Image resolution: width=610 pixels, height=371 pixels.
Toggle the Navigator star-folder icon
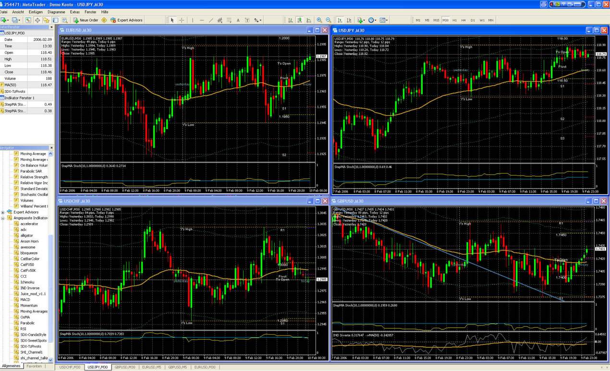[47, 20]
